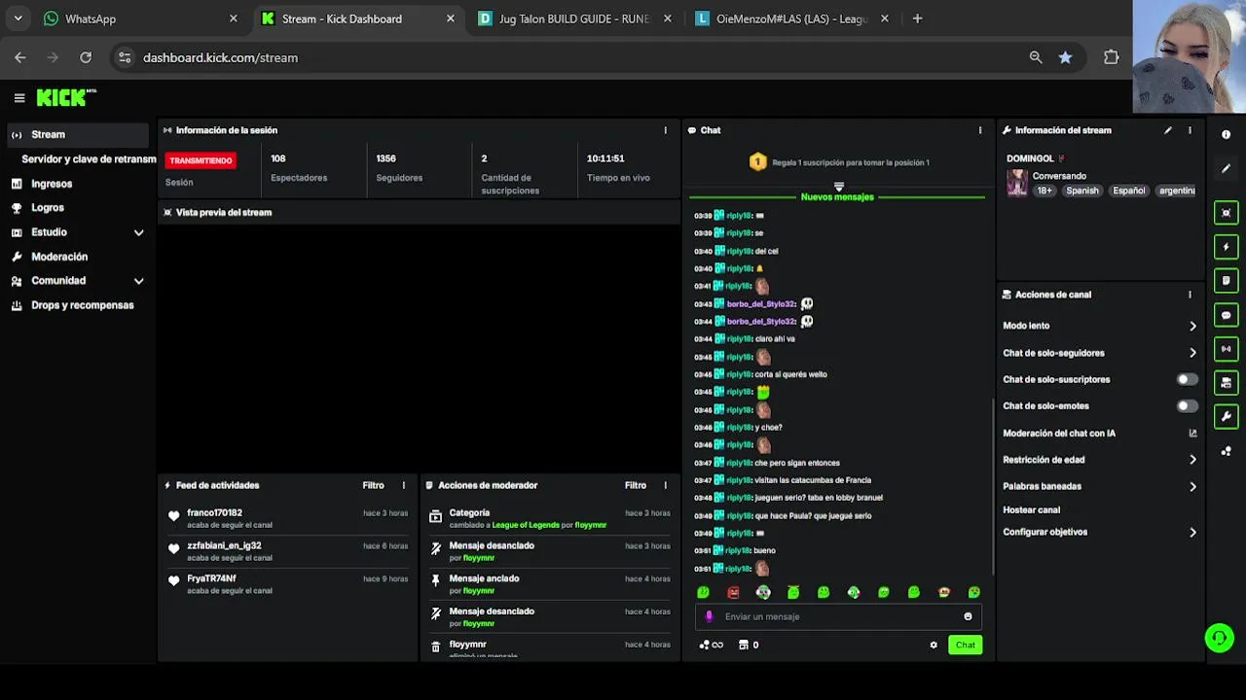Click the League of Legends category link
This screenshot has height=700, width=1246.
pyautogui.click(x=526, y=525)
